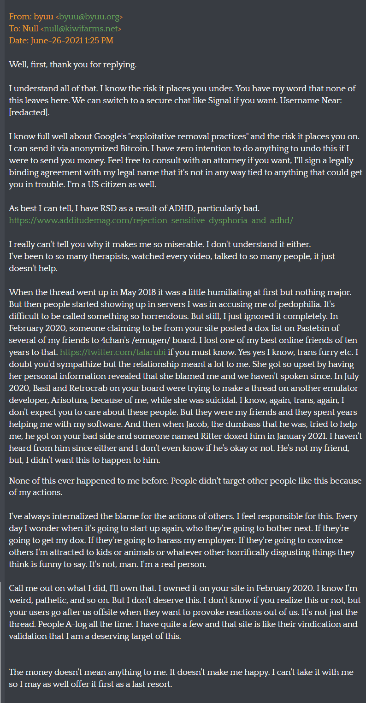366x703 pixels.
Task: Click the byuu@byuu.org sender email address
Action: (89, 17)
